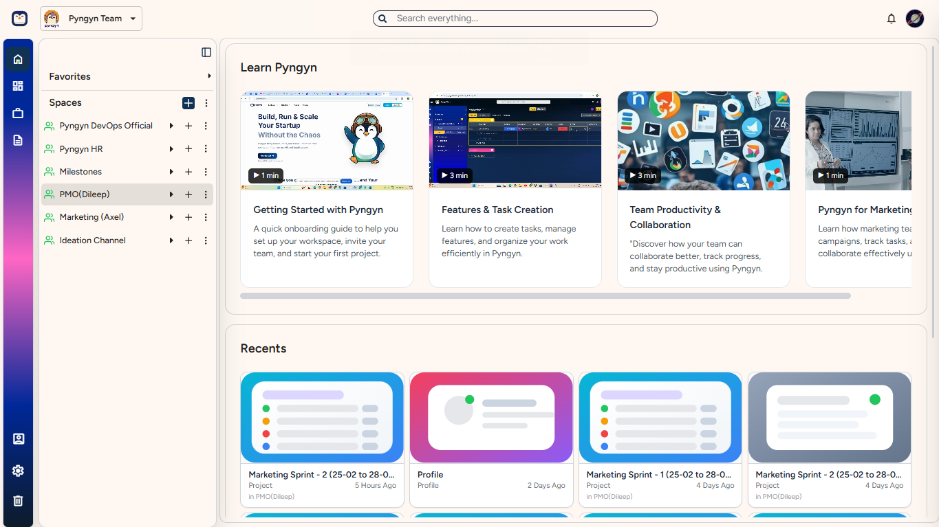Open the Pyngyn Team workspace switcher

tap(90, 19)
